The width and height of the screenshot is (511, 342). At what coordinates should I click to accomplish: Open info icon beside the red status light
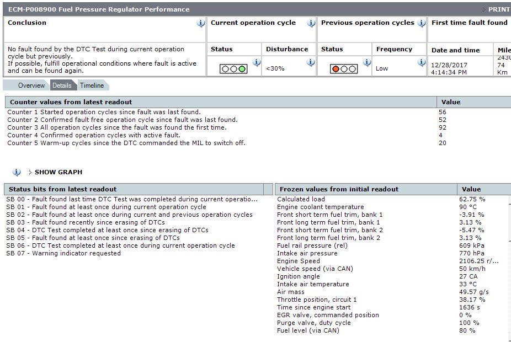(366, 63)
